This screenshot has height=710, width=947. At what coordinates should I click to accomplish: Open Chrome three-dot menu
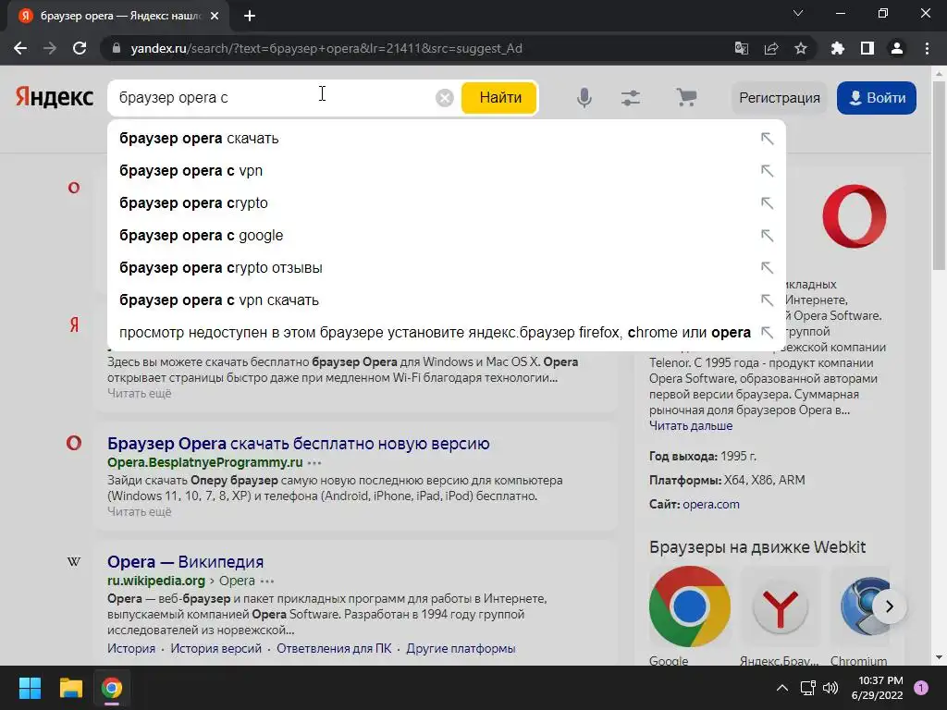[x=927, y=48]
